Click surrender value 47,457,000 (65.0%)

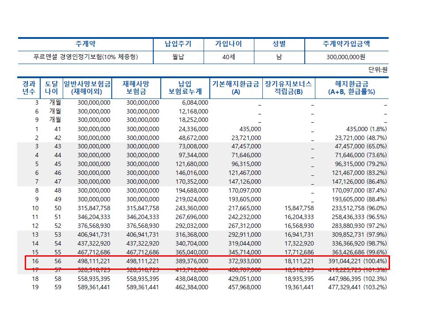pyautogui.click(x=361, y=146)
